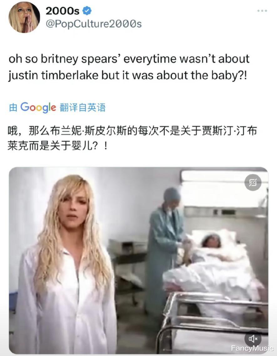Image resolution: width=277 pixels, height=356 pixels.
Task: Click the 2000s display name
Action: (x=63, y=11)
